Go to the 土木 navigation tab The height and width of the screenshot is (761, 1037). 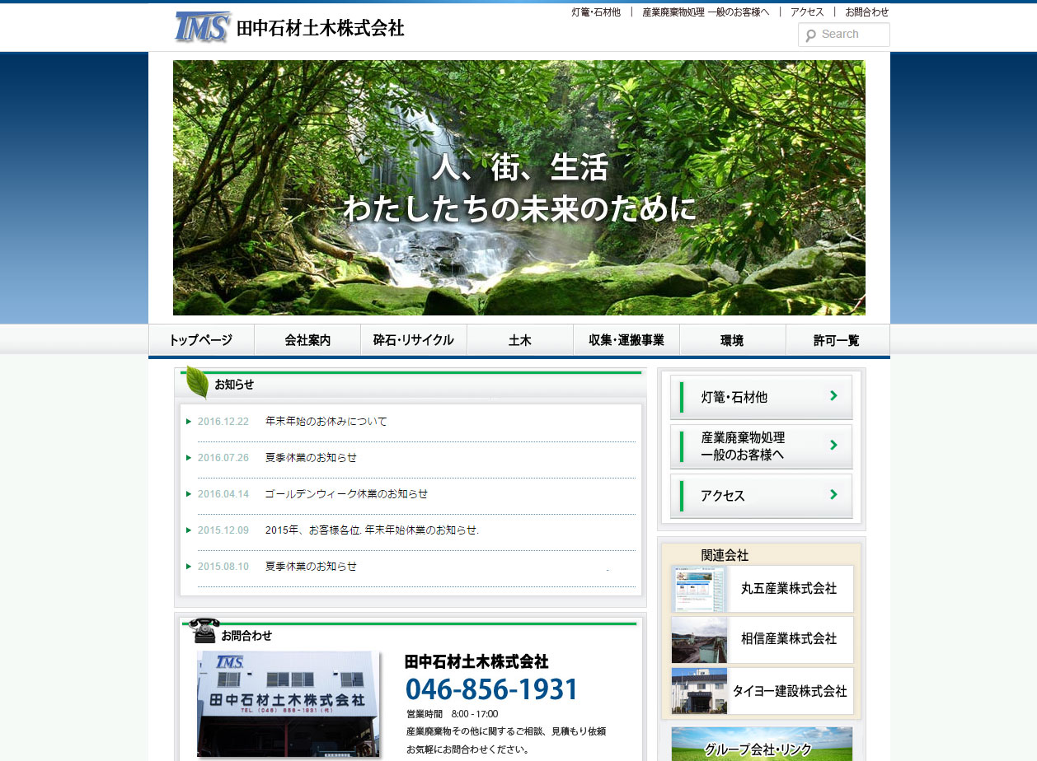(x=520, y=340)
